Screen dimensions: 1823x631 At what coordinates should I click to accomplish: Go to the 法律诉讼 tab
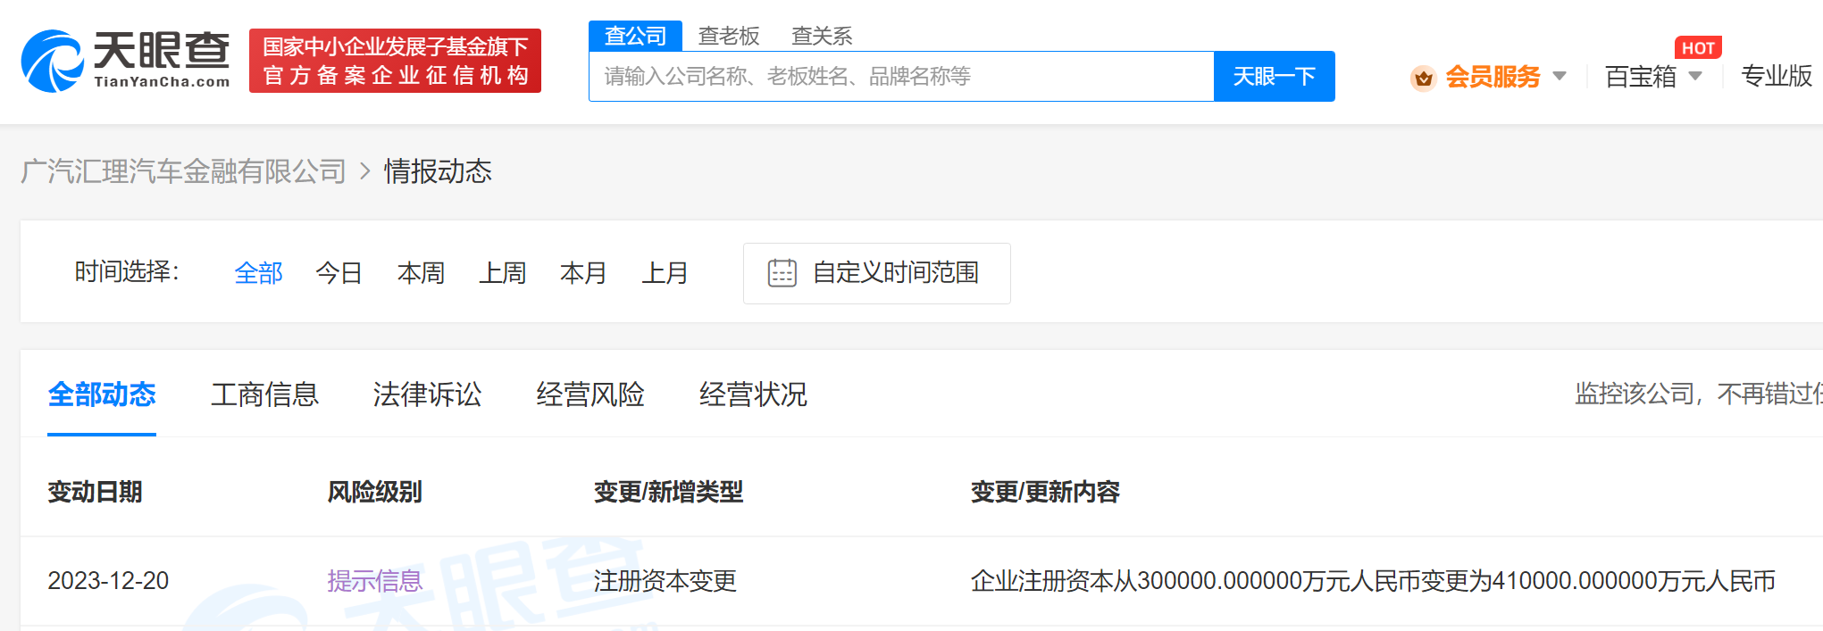[x=427, y=394]
